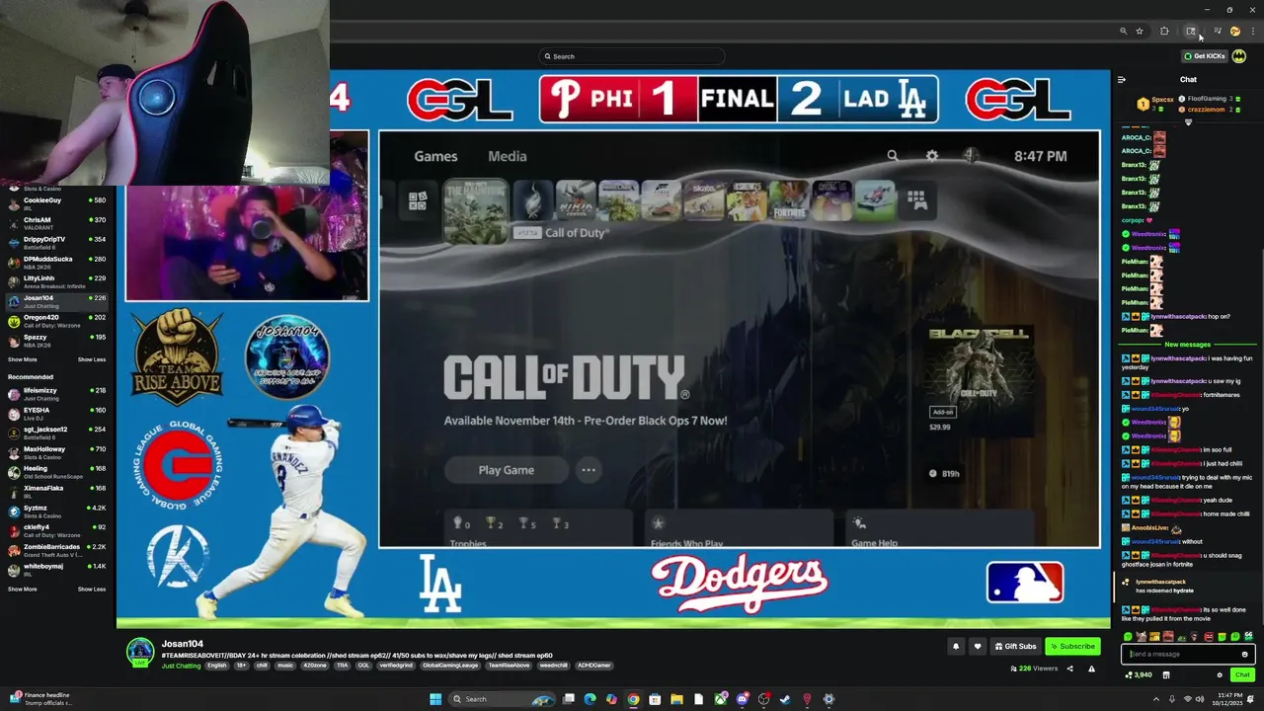Focus the Kick search field

tap(632, 56)
